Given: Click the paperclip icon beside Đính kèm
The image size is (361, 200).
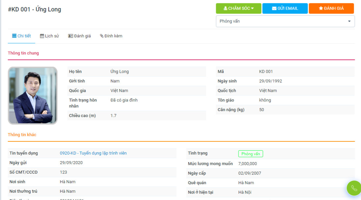Looking at the screenshot, I should click(x=102, y=36).
